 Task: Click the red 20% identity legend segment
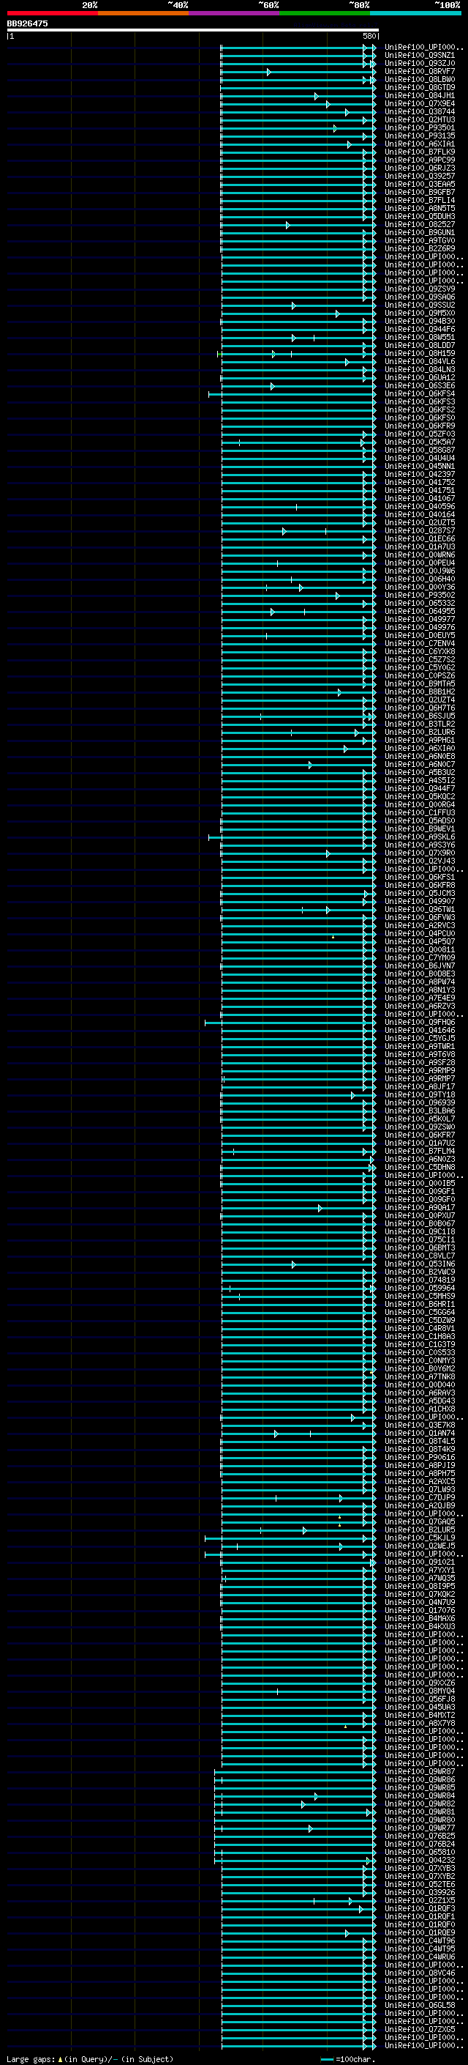[52, 13]
